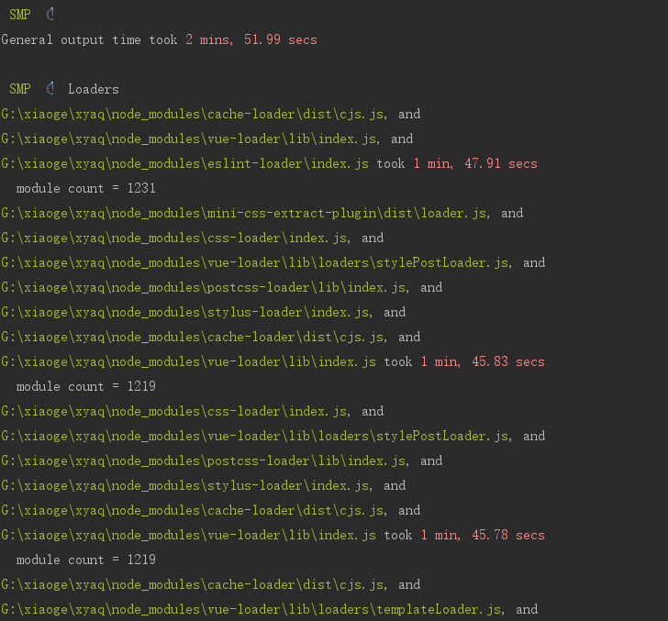Click the SMP badge next to Loaders
The width and height of the screenshot is (668, 621).
[19, 89]
